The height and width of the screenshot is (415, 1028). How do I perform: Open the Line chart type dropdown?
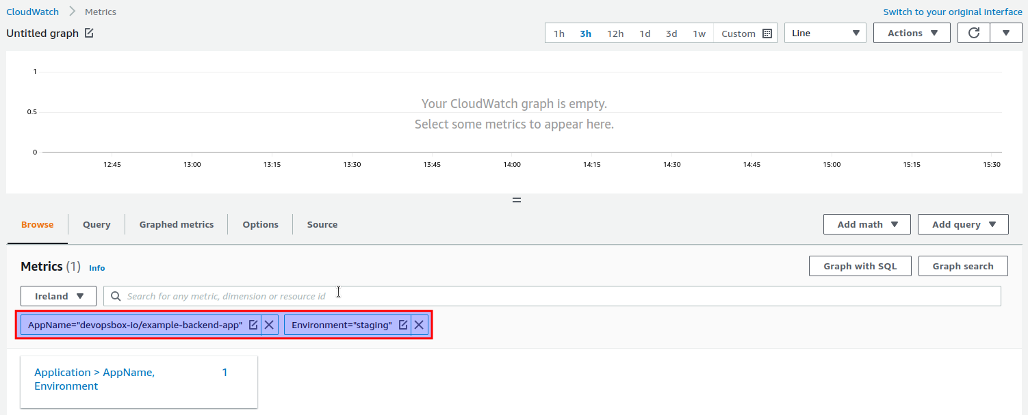click(x=825, y=32)
